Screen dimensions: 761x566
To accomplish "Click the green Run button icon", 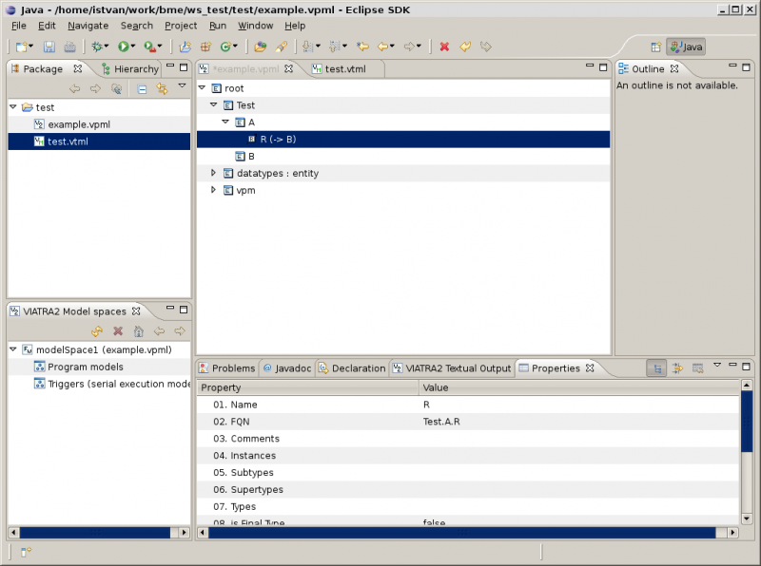I will (124, 47).
